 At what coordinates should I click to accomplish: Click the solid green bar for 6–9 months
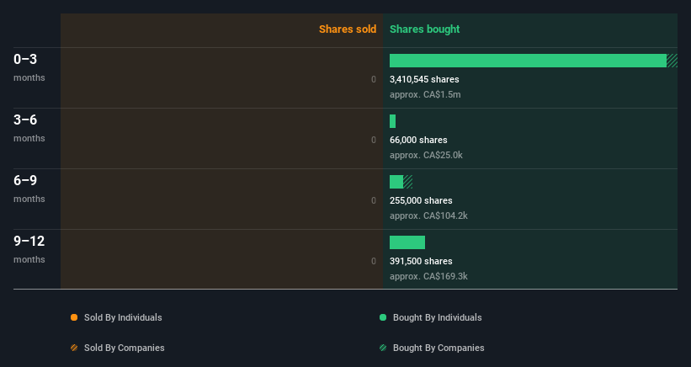pyautogui.click(x=396, y=182)
